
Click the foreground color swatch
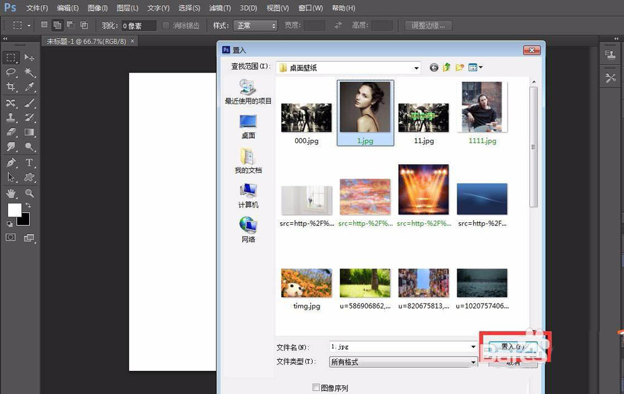point(14,210)
